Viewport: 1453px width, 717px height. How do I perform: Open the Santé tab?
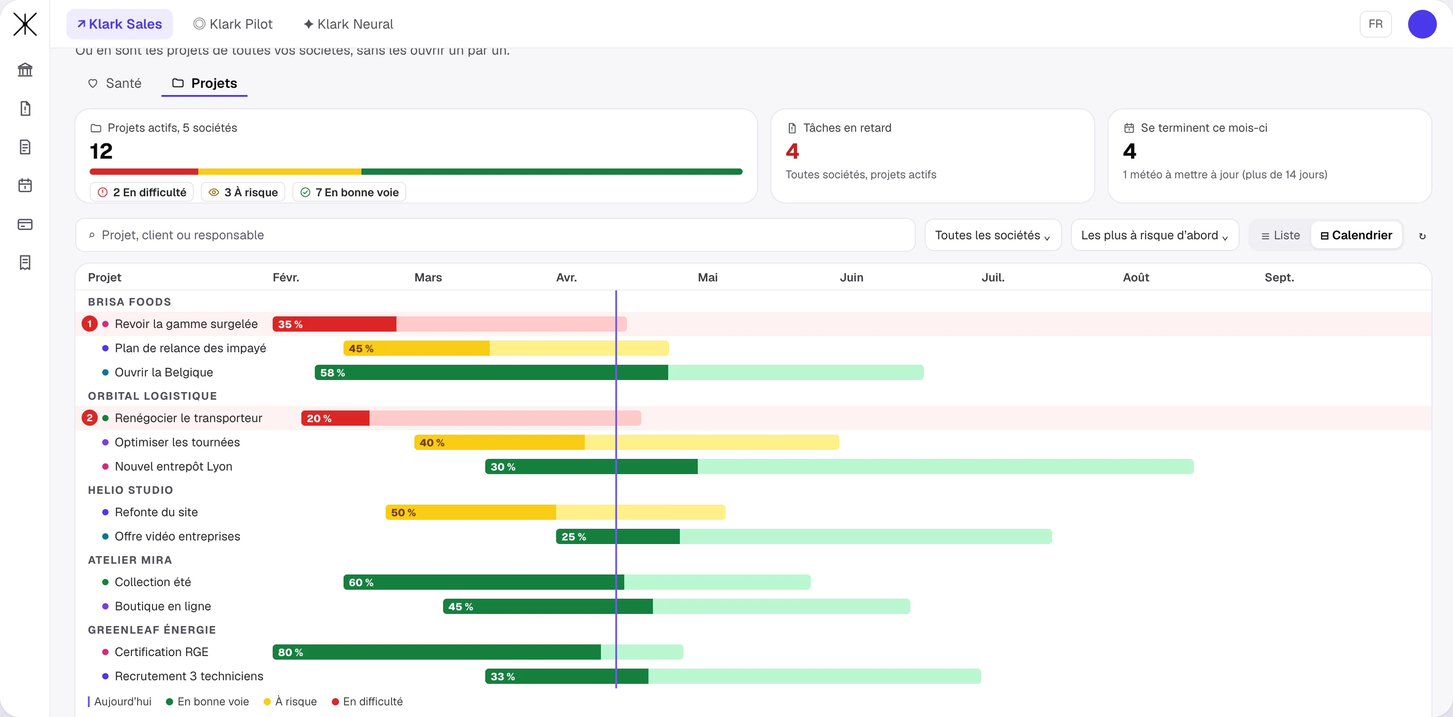click(x=116, y=83)
